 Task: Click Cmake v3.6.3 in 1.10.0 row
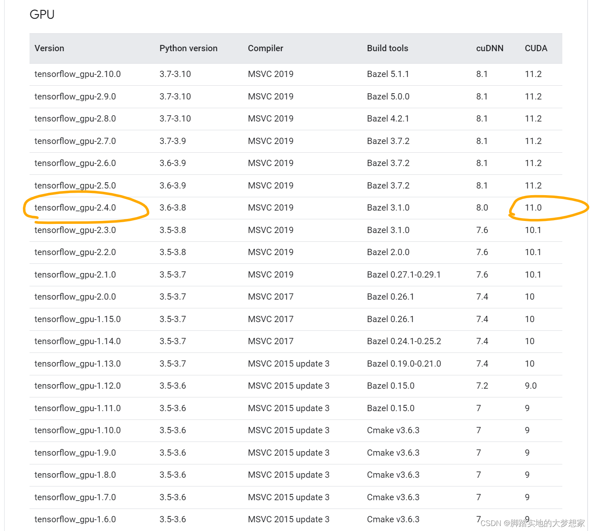393,430
